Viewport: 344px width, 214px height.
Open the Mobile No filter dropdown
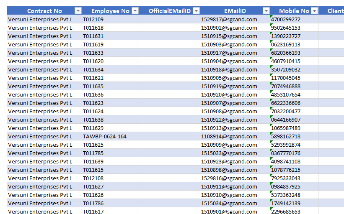coord(314,11)
